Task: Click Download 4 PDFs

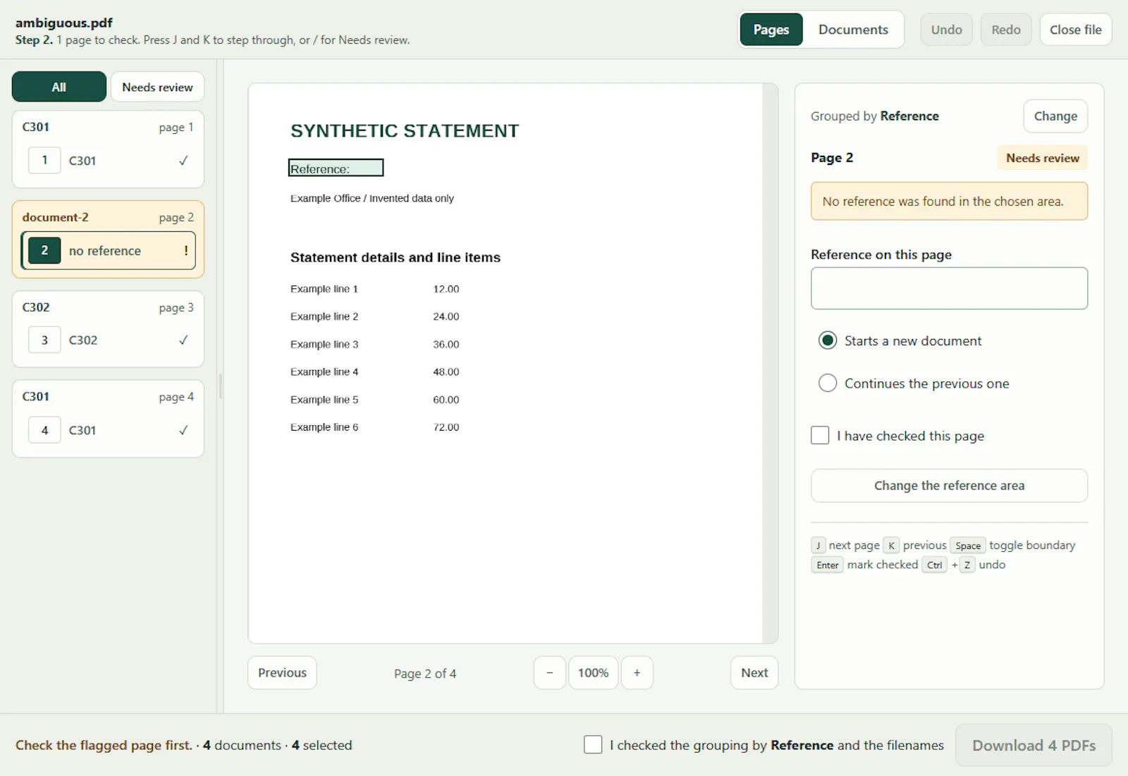Action: click(x=1034, y=745)
